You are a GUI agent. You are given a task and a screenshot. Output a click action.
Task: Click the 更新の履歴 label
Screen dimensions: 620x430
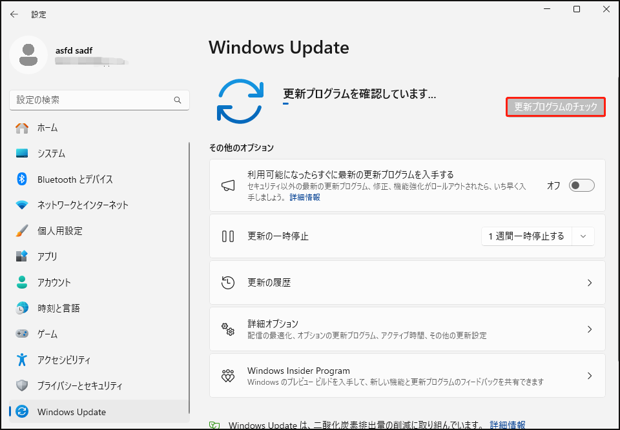[269, 283]
